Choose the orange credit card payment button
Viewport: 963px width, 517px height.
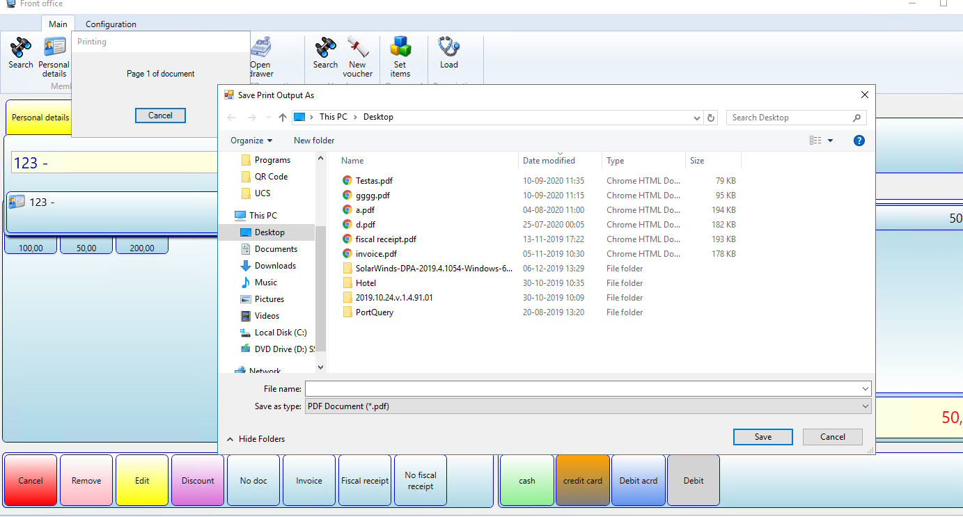pyautogui.click(x=583, y=481)
